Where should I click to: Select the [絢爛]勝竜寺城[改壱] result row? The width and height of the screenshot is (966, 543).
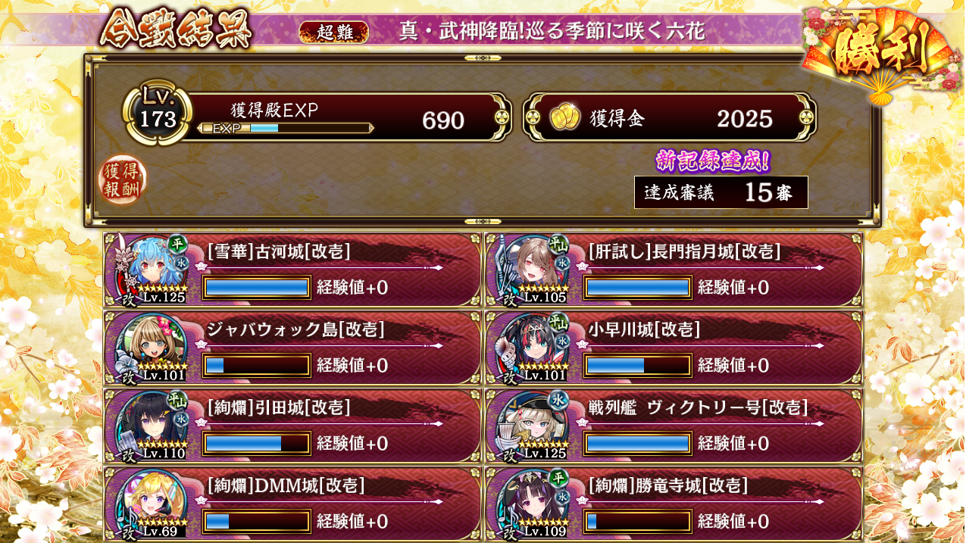click(x=674, y=504)
